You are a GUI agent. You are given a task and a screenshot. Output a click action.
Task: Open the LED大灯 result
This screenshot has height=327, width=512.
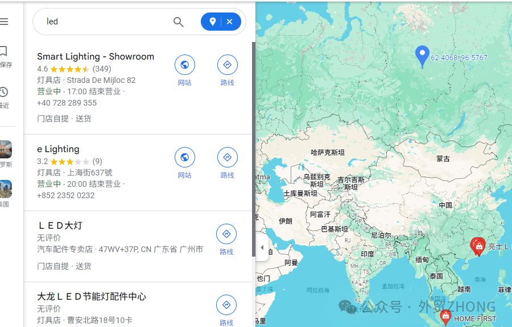(x=60, y=225)
